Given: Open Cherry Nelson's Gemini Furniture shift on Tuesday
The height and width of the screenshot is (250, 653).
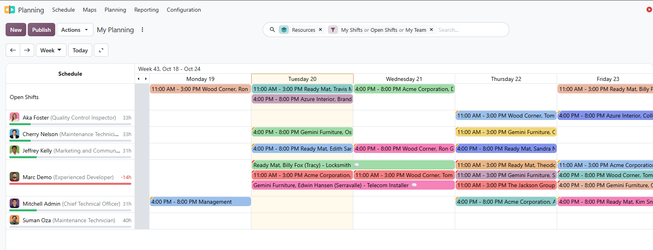Looking at the screenshot, I should [302, 132].
